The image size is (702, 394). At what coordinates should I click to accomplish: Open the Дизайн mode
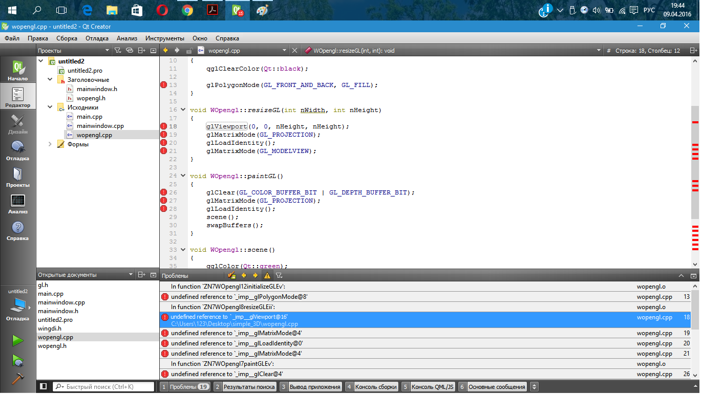click(x=18, y=123)
